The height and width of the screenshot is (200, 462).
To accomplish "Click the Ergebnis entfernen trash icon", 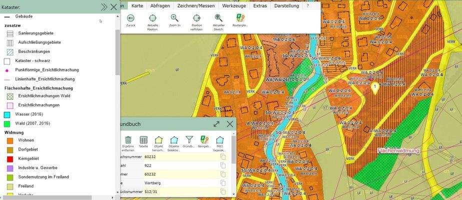I will 128,140.
